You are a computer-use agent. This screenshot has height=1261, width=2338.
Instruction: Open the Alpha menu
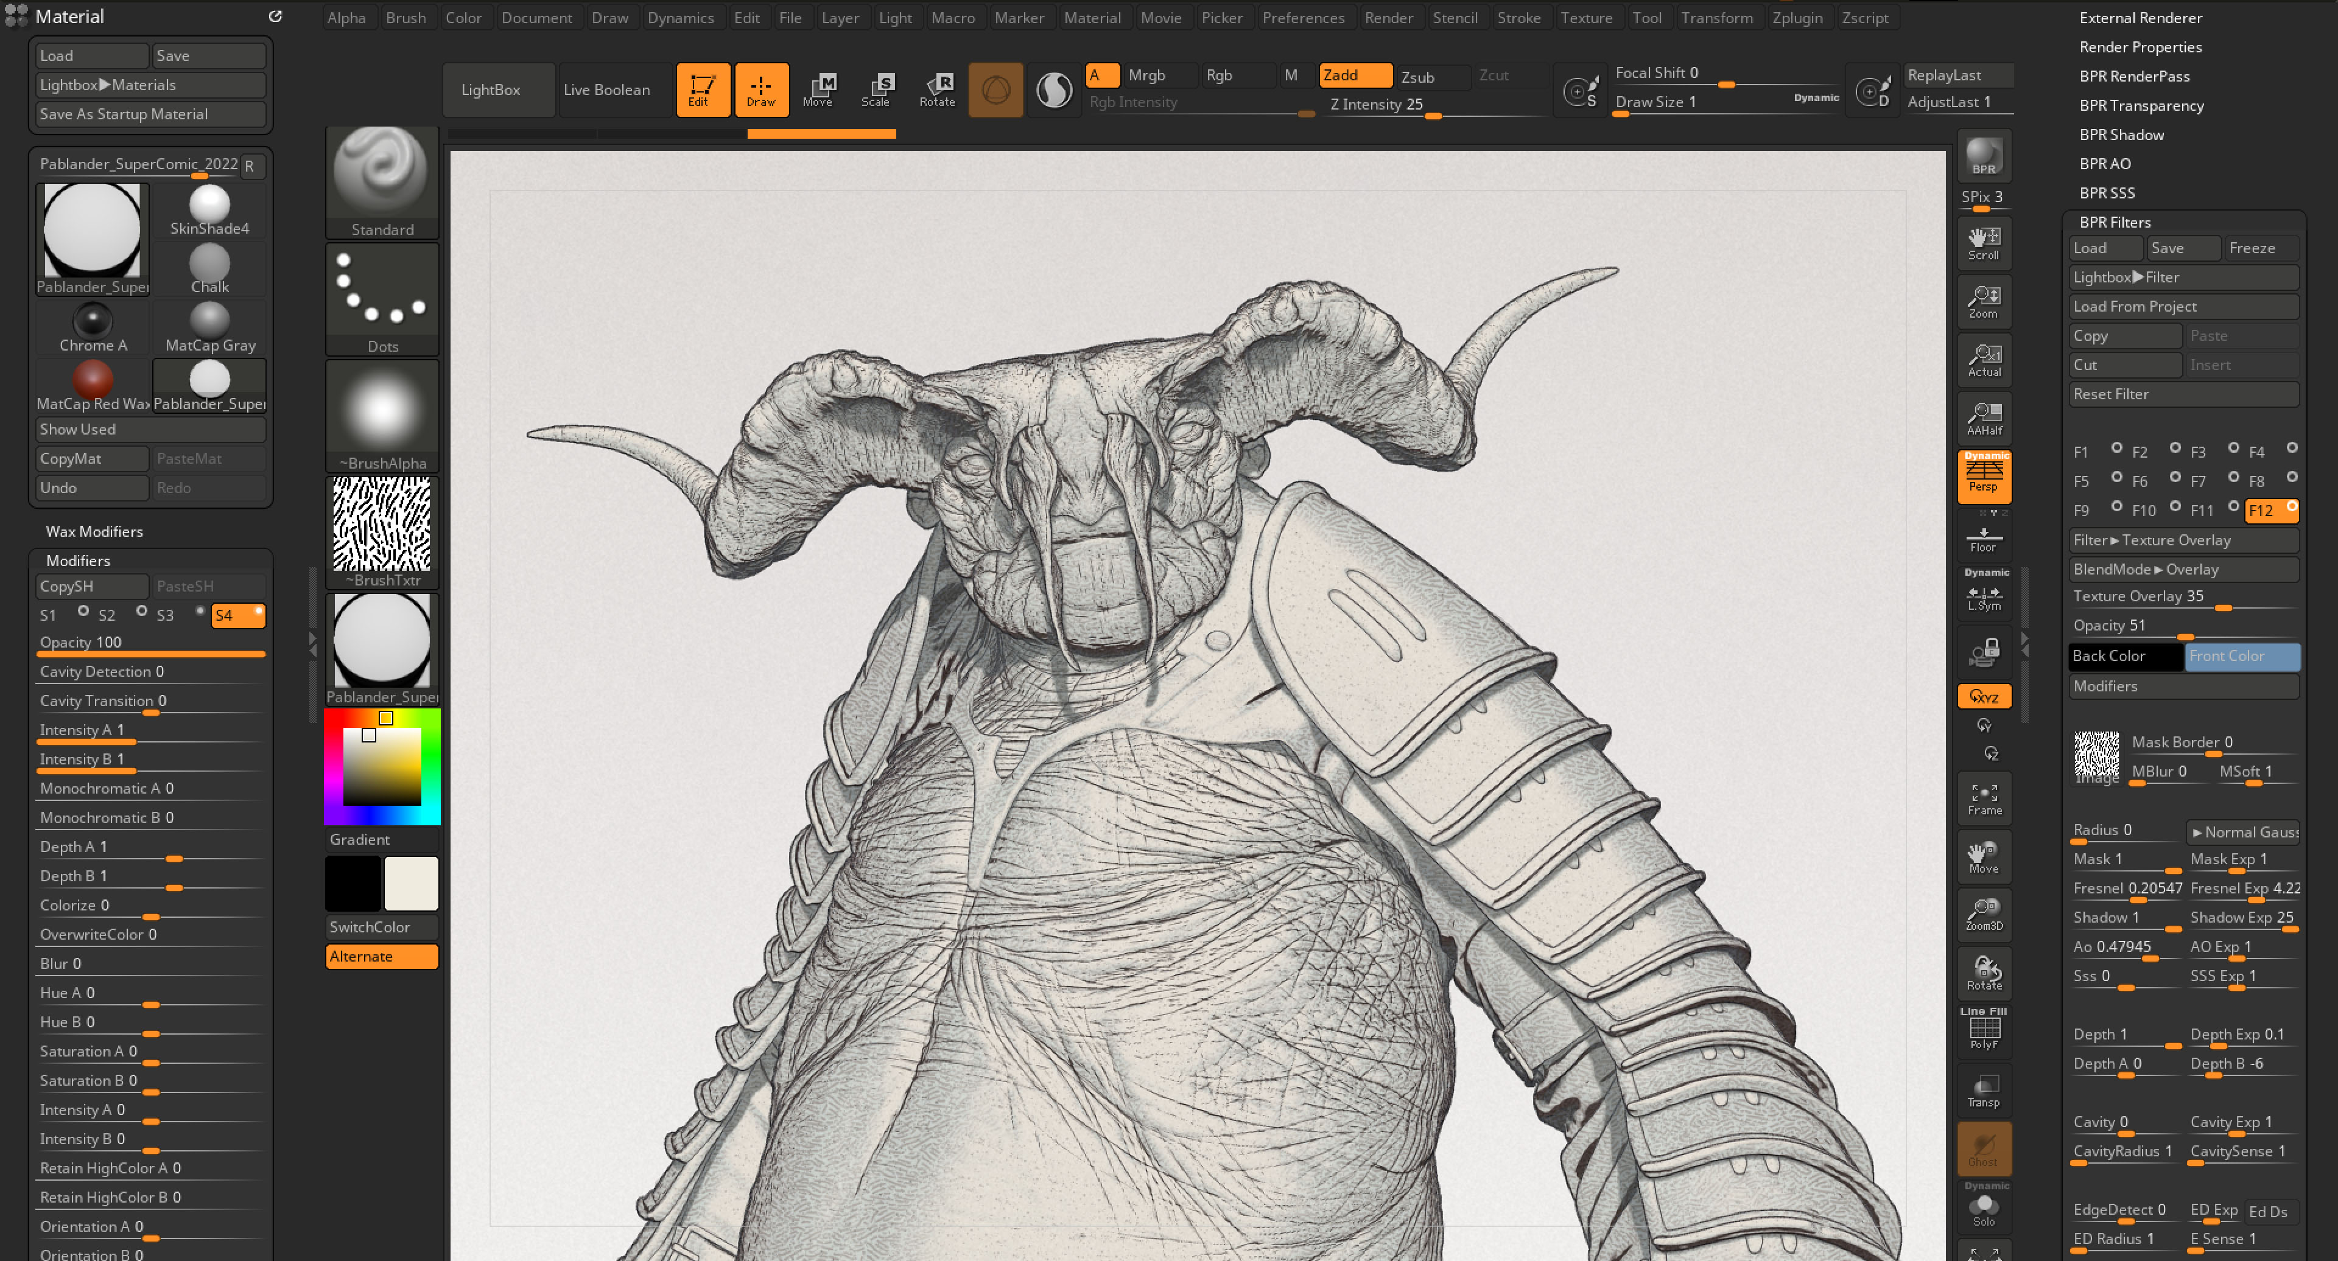tap(346, 17)
